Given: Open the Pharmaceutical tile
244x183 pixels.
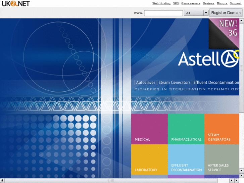Looking at the screenshot, I should pyautogui.click(x=186, y=129).
